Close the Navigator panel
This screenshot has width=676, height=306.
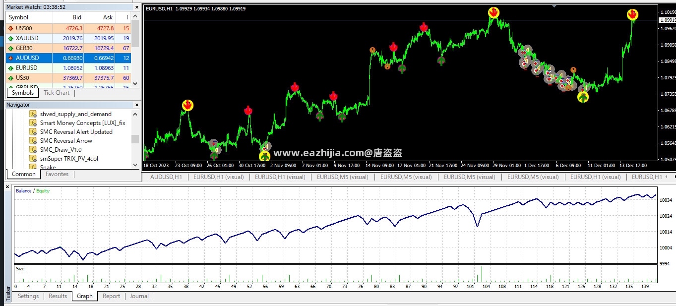[x=136, y=105]
